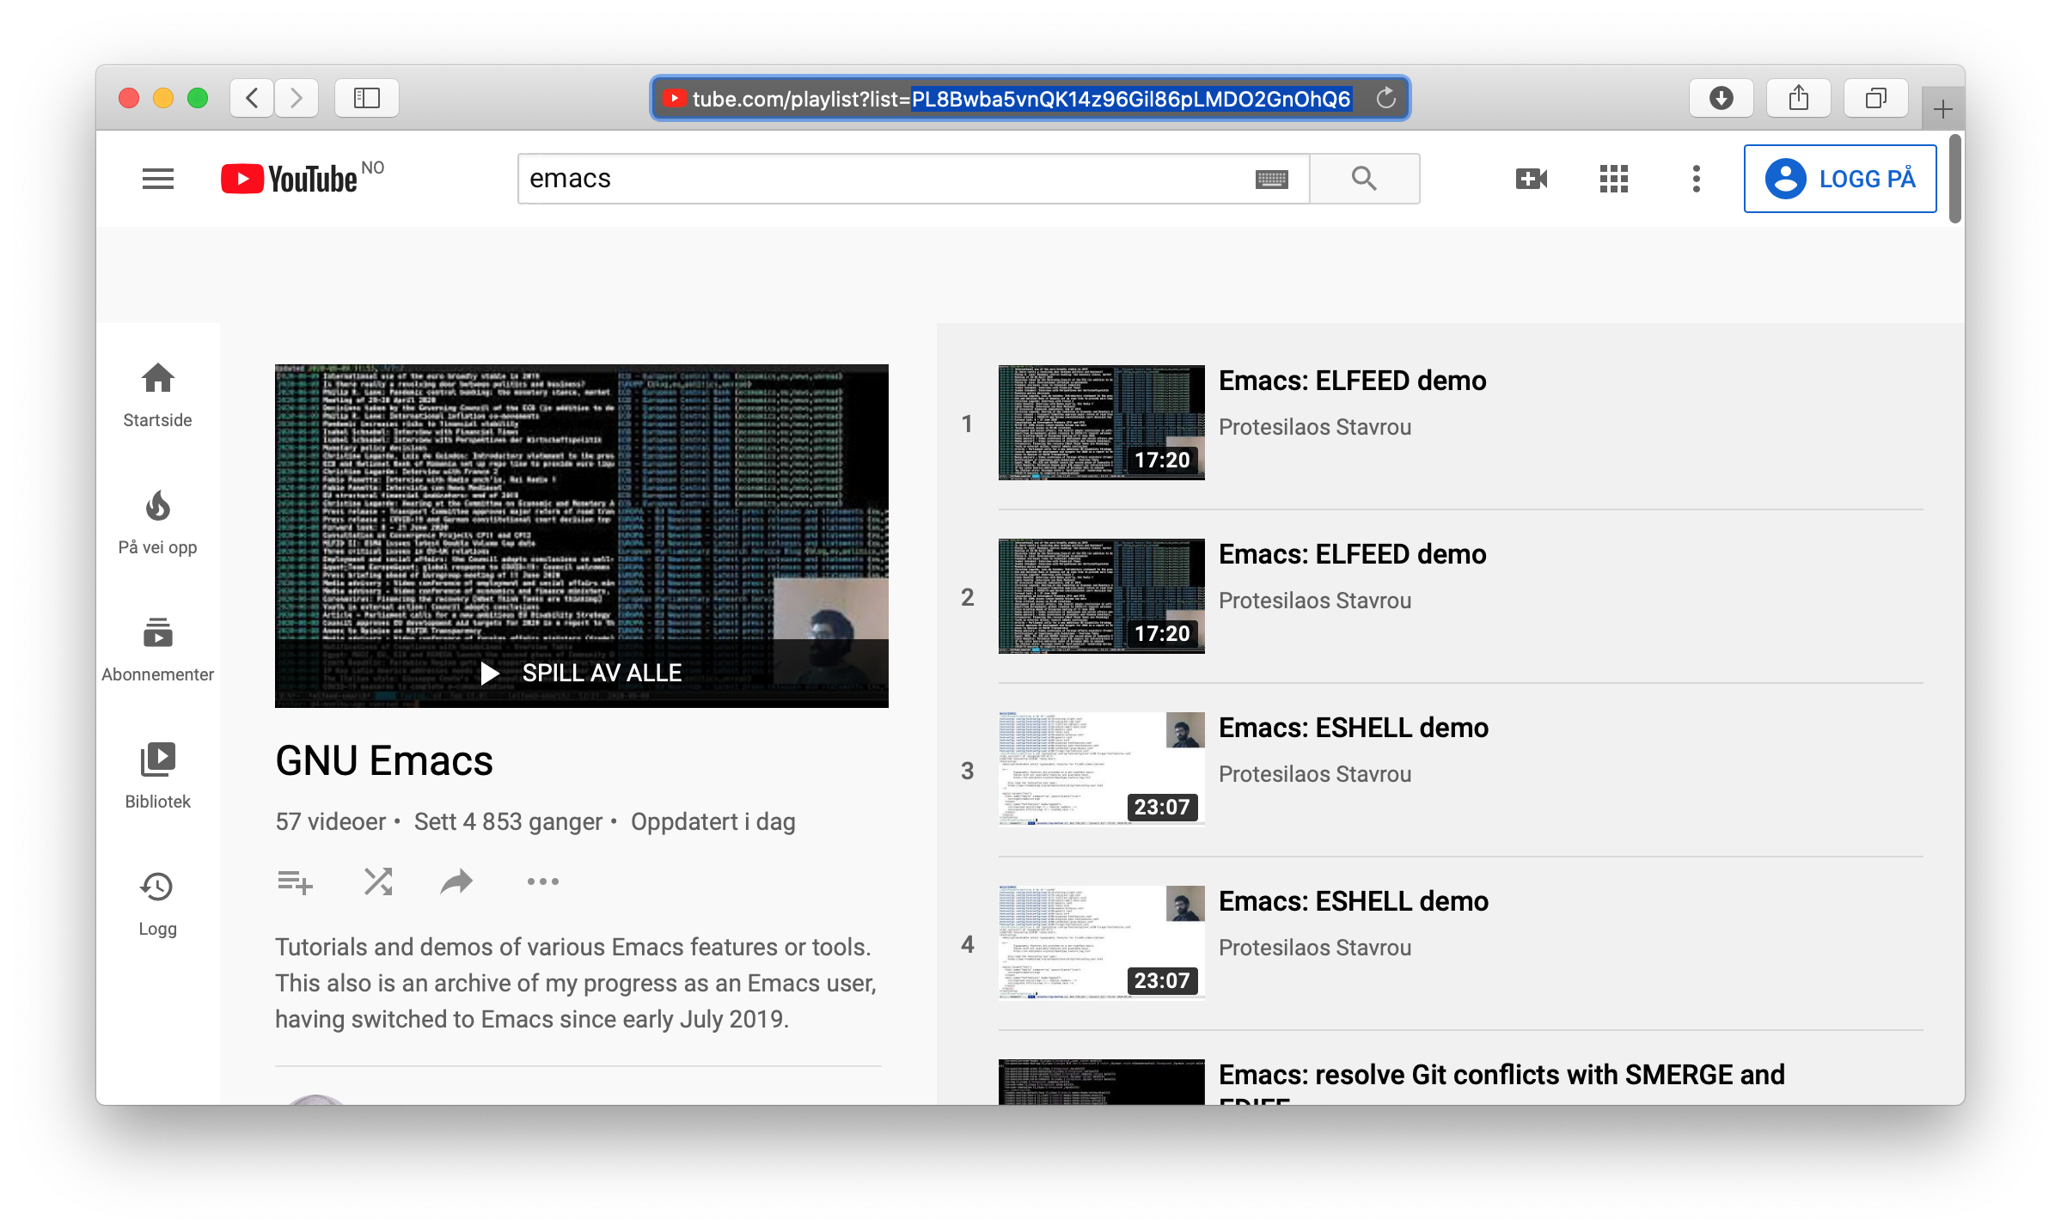Open the Safari share button
2061x1232 pixels.
1798,98
